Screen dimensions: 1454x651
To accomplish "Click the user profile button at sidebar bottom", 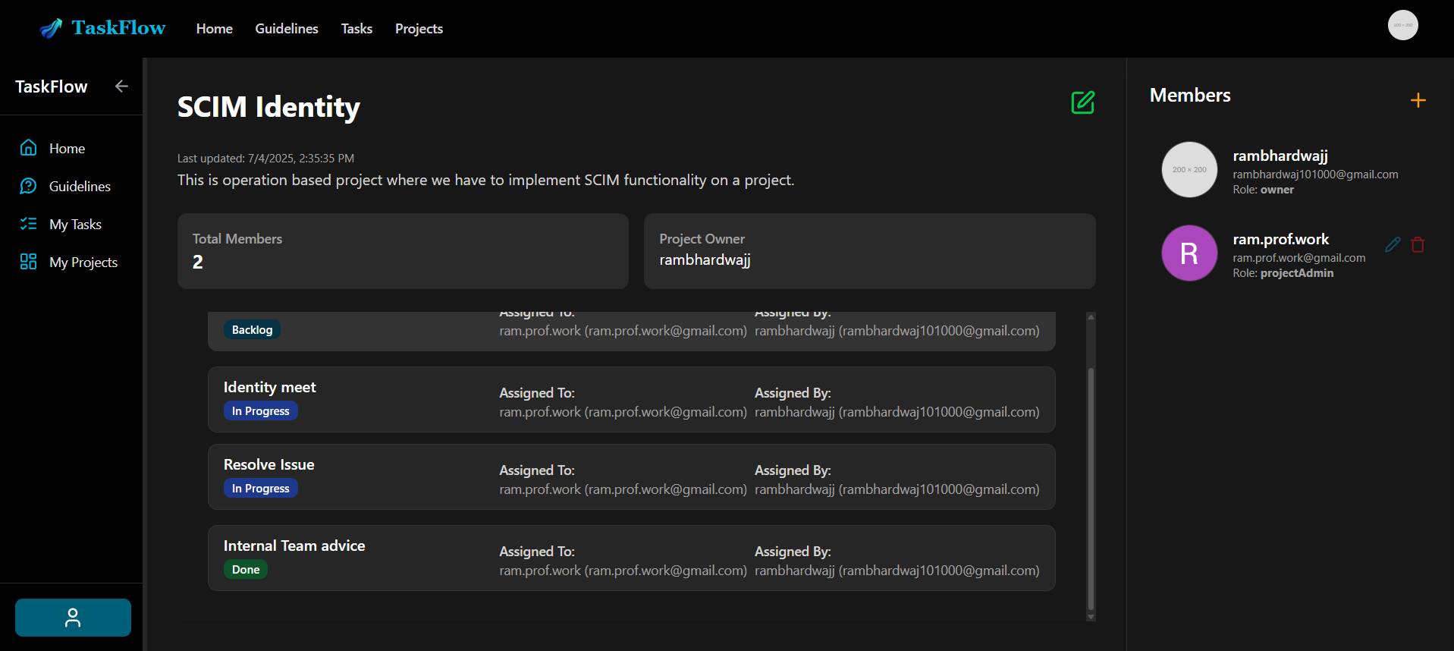I will pos(73,618).
